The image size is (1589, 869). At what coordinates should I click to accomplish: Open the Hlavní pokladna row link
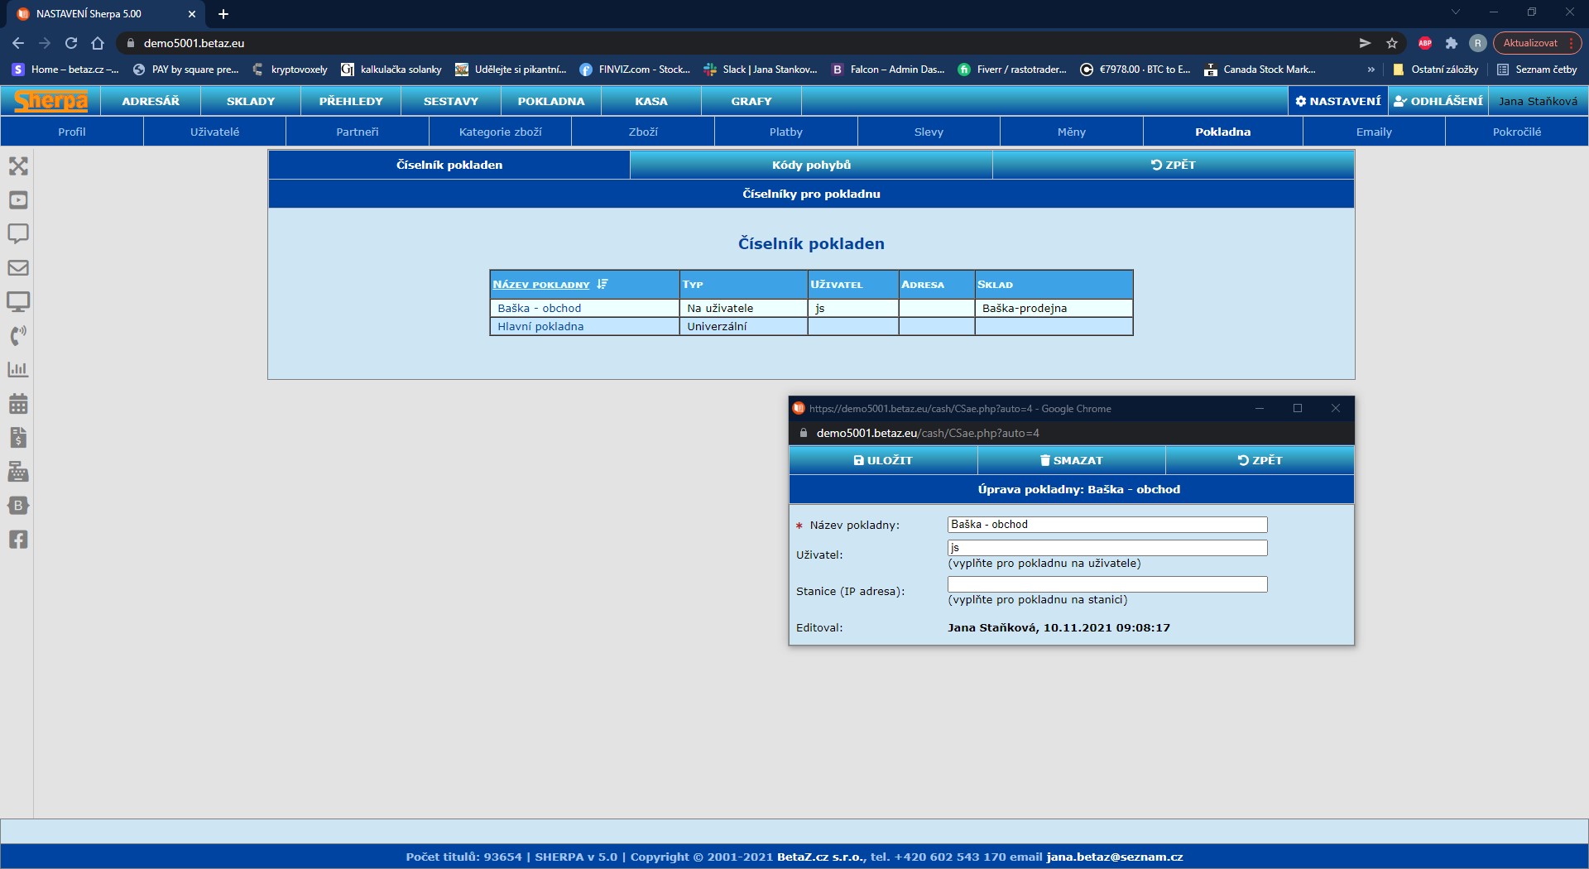[540, 327]
